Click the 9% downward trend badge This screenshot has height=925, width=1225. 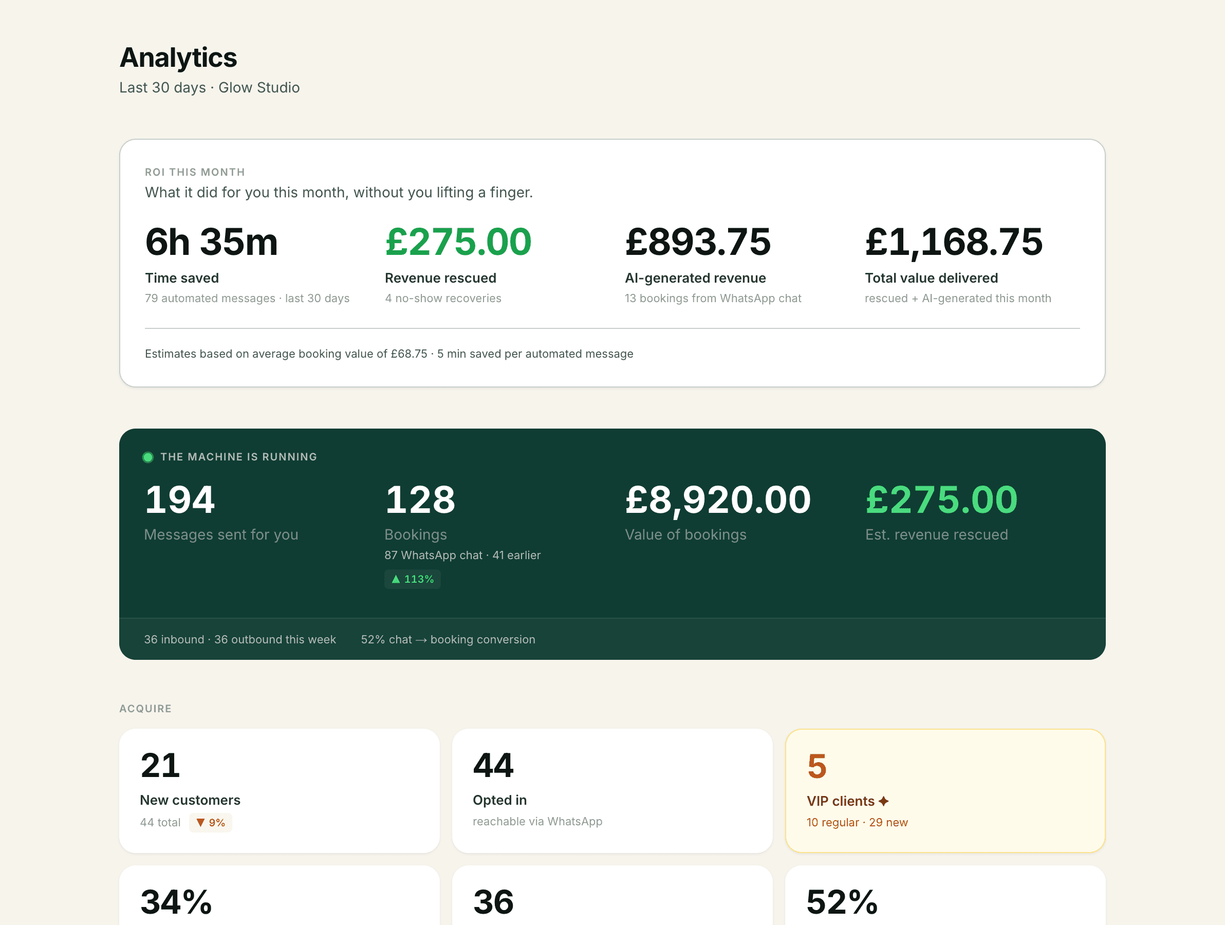[x=211, y=823]
